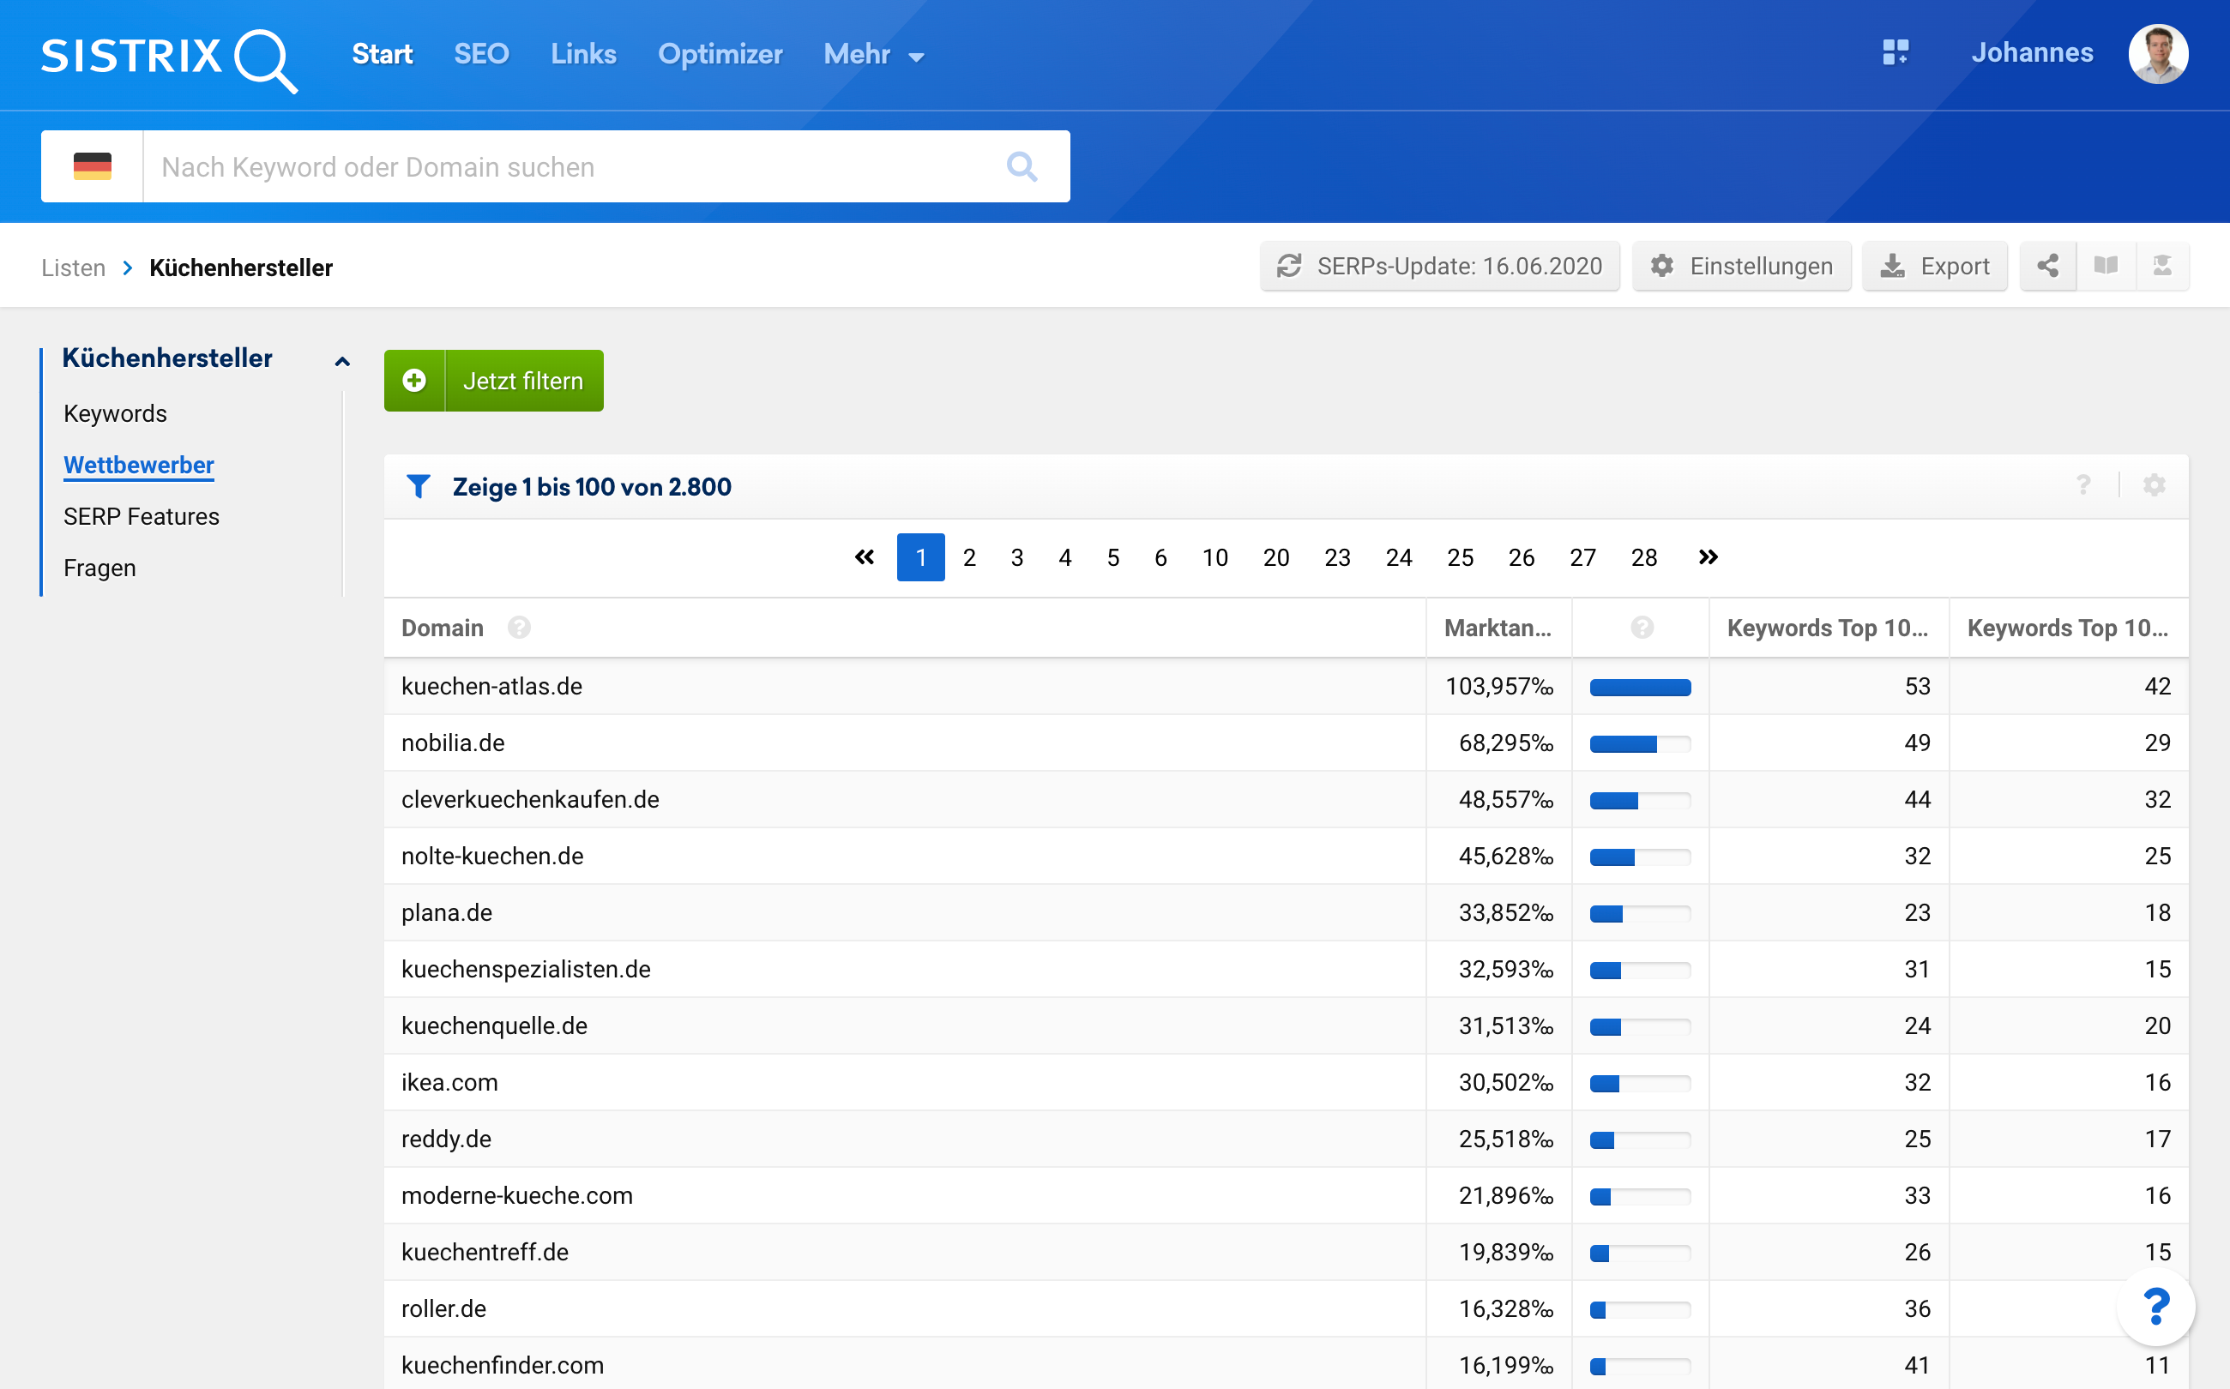The width and height of the screenshot is (2230, 1389).
Task: Click market share bar for kuechen-atlas.de
Action: coord(1639,687)
